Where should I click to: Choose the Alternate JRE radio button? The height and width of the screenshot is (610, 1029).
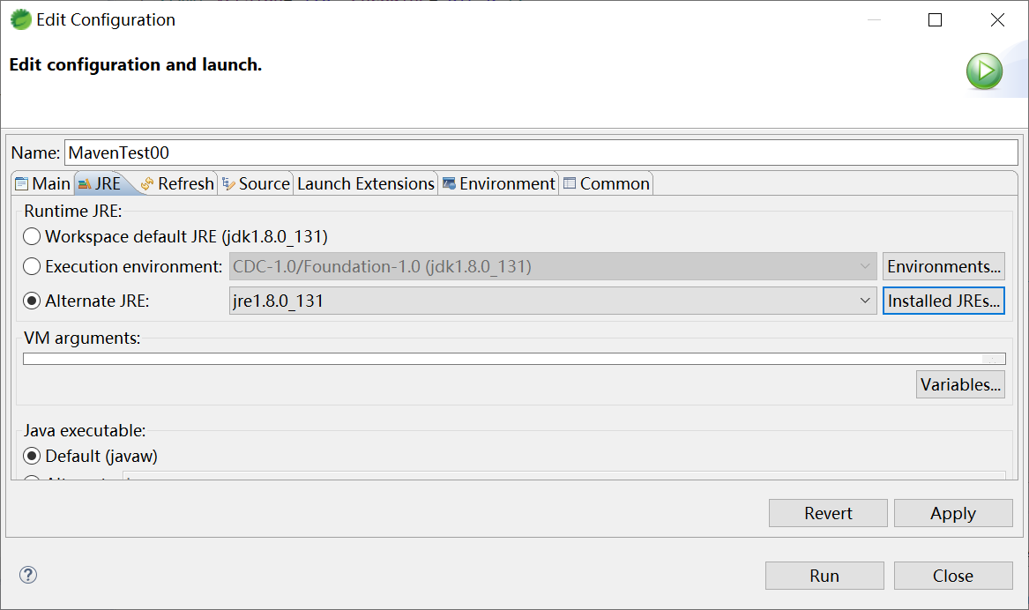pyautogui.click(x=33, y=301)
